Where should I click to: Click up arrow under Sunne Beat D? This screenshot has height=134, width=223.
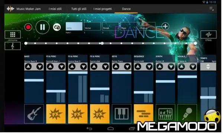72,66
